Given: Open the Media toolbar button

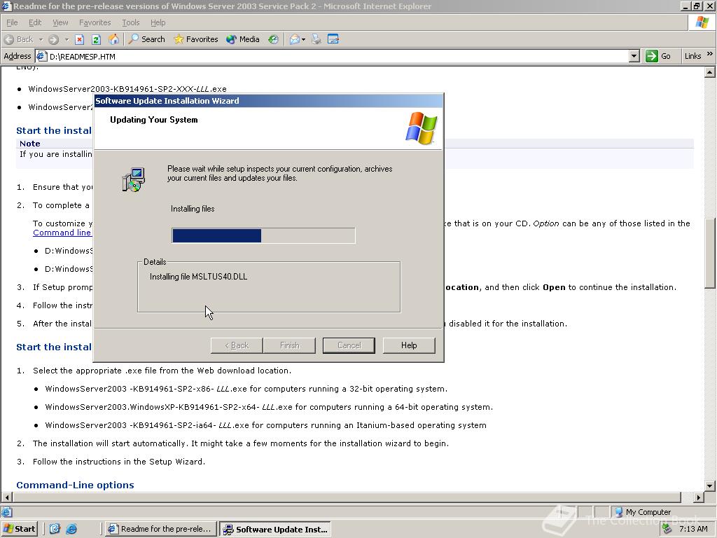Looking at the screenshot, I should tap(243, 39).
